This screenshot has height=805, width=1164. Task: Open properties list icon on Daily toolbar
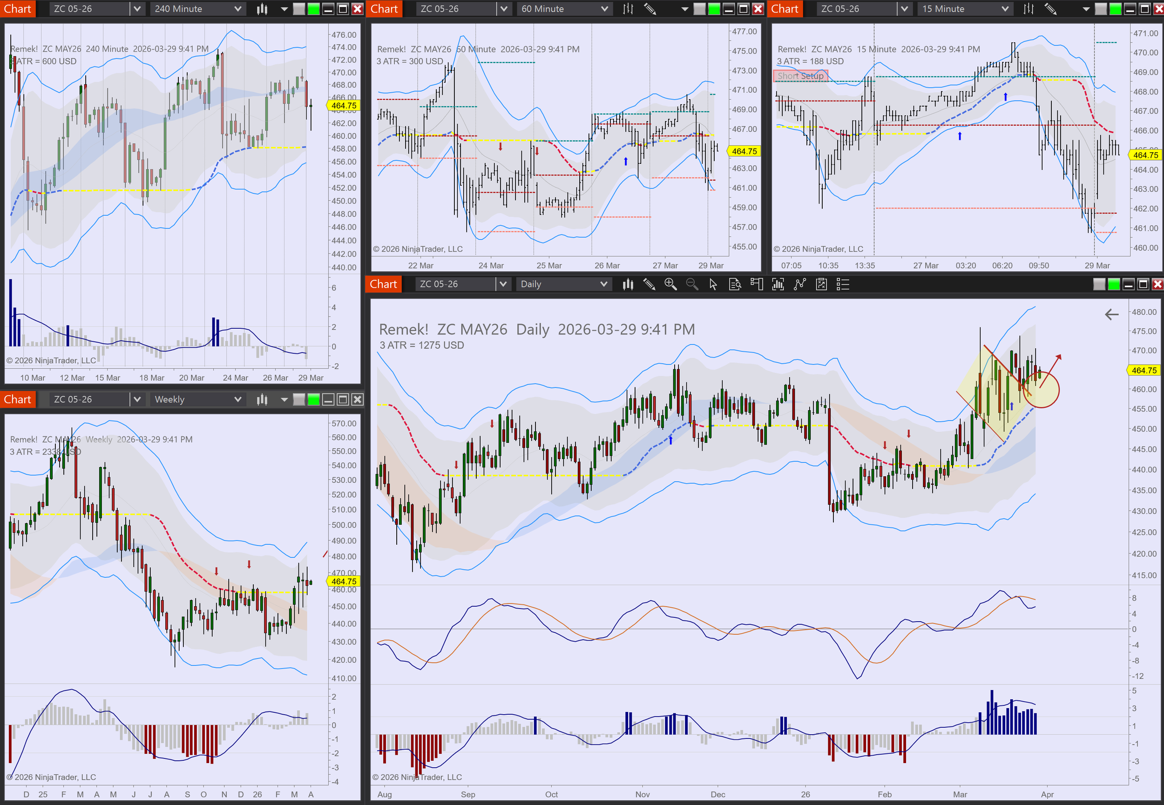[843, 284]
